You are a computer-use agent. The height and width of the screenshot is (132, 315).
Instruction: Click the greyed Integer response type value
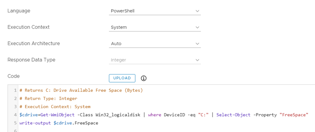118,60
